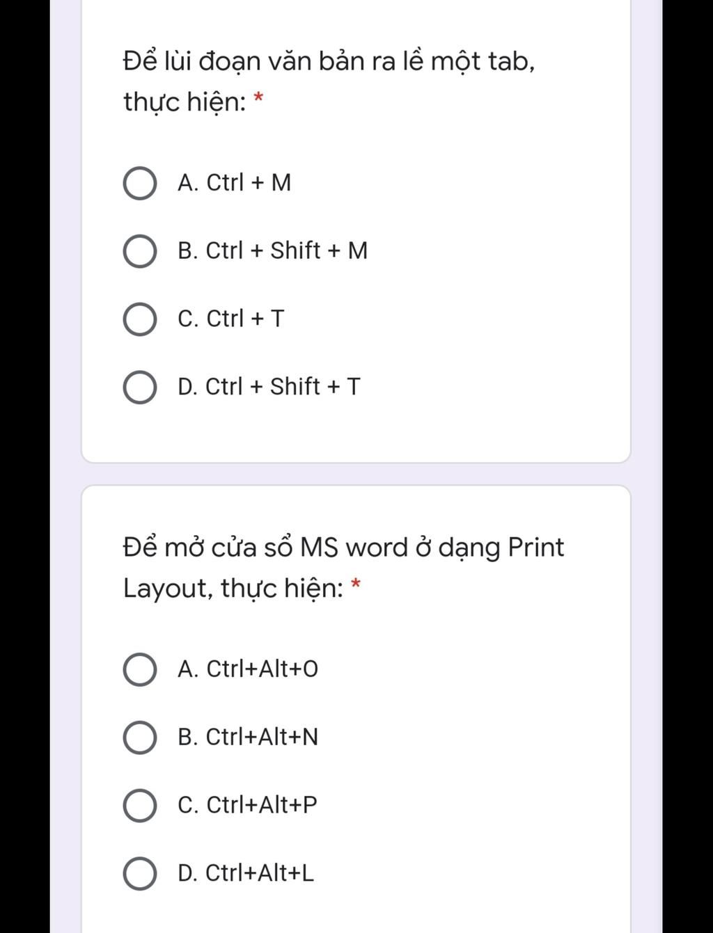This screenshot has width=713, height=933.
Task: Click the 'C. Ctrl + T' answer label text
Action: [x=231, y=319]
